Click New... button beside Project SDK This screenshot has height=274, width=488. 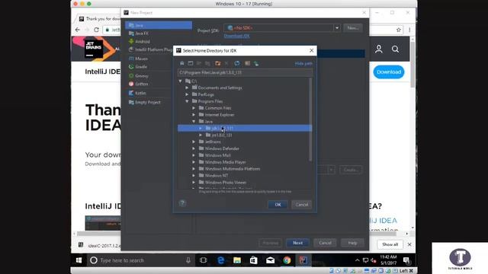(x=353, y=28)
